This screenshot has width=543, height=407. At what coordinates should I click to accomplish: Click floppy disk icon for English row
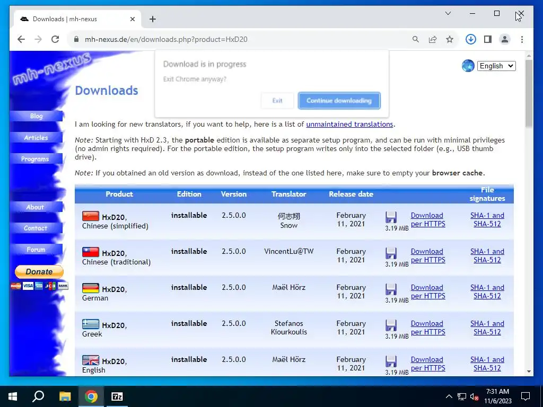[391, 361]
